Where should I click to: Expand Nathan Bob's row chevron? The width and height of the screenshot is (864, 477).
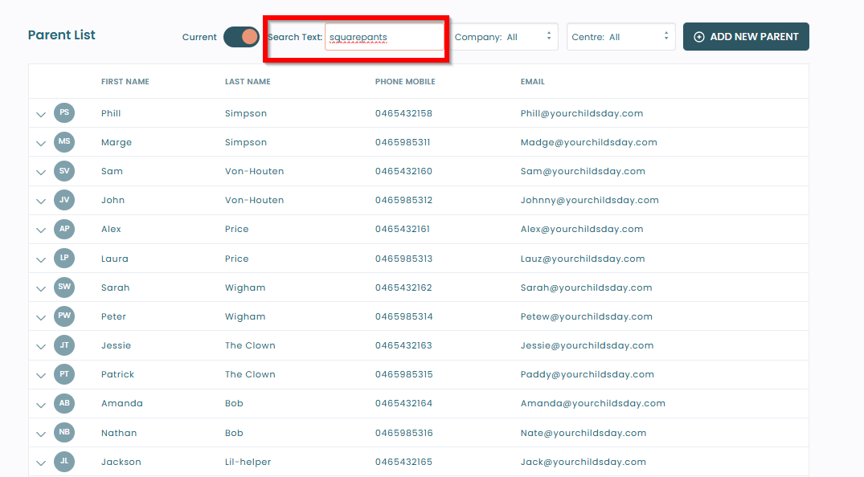click(41, 434)
